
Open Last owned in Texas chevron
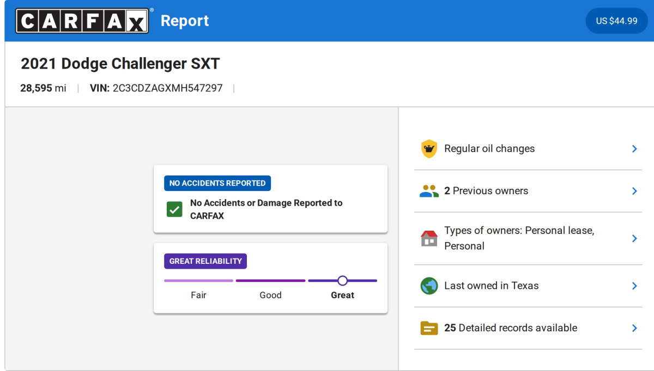634,286
